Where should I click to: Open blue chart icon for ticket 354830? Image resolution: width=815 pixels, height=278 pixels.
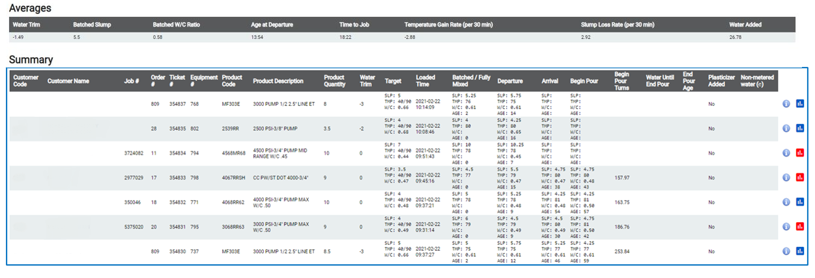click(799, 251)
